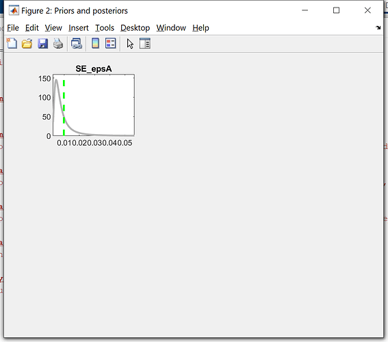
Task: Click the New Figure icon
Action: click(12, 44)
